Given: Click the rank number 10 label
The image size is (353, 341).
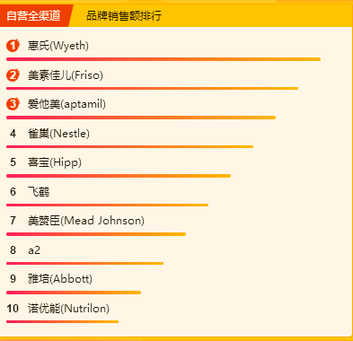Looking at the screenshot, I should pos(13,309).
